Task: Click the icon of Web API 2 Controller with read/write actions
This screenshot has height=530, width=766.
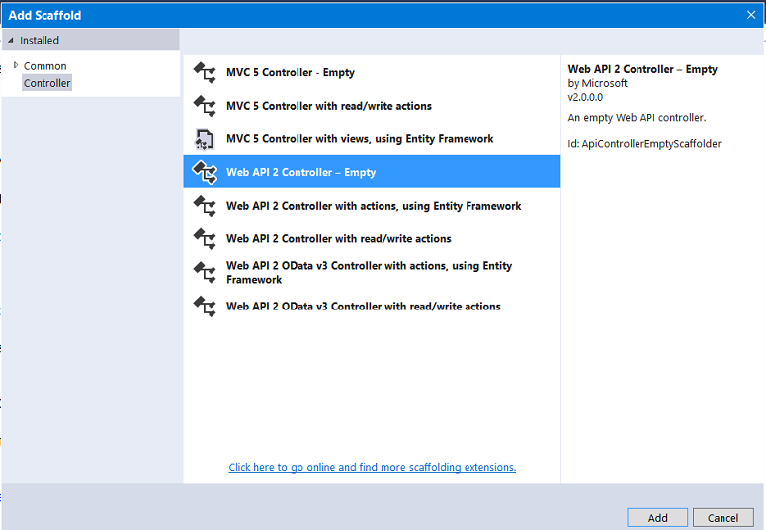Action: click(x=205, y=239)
